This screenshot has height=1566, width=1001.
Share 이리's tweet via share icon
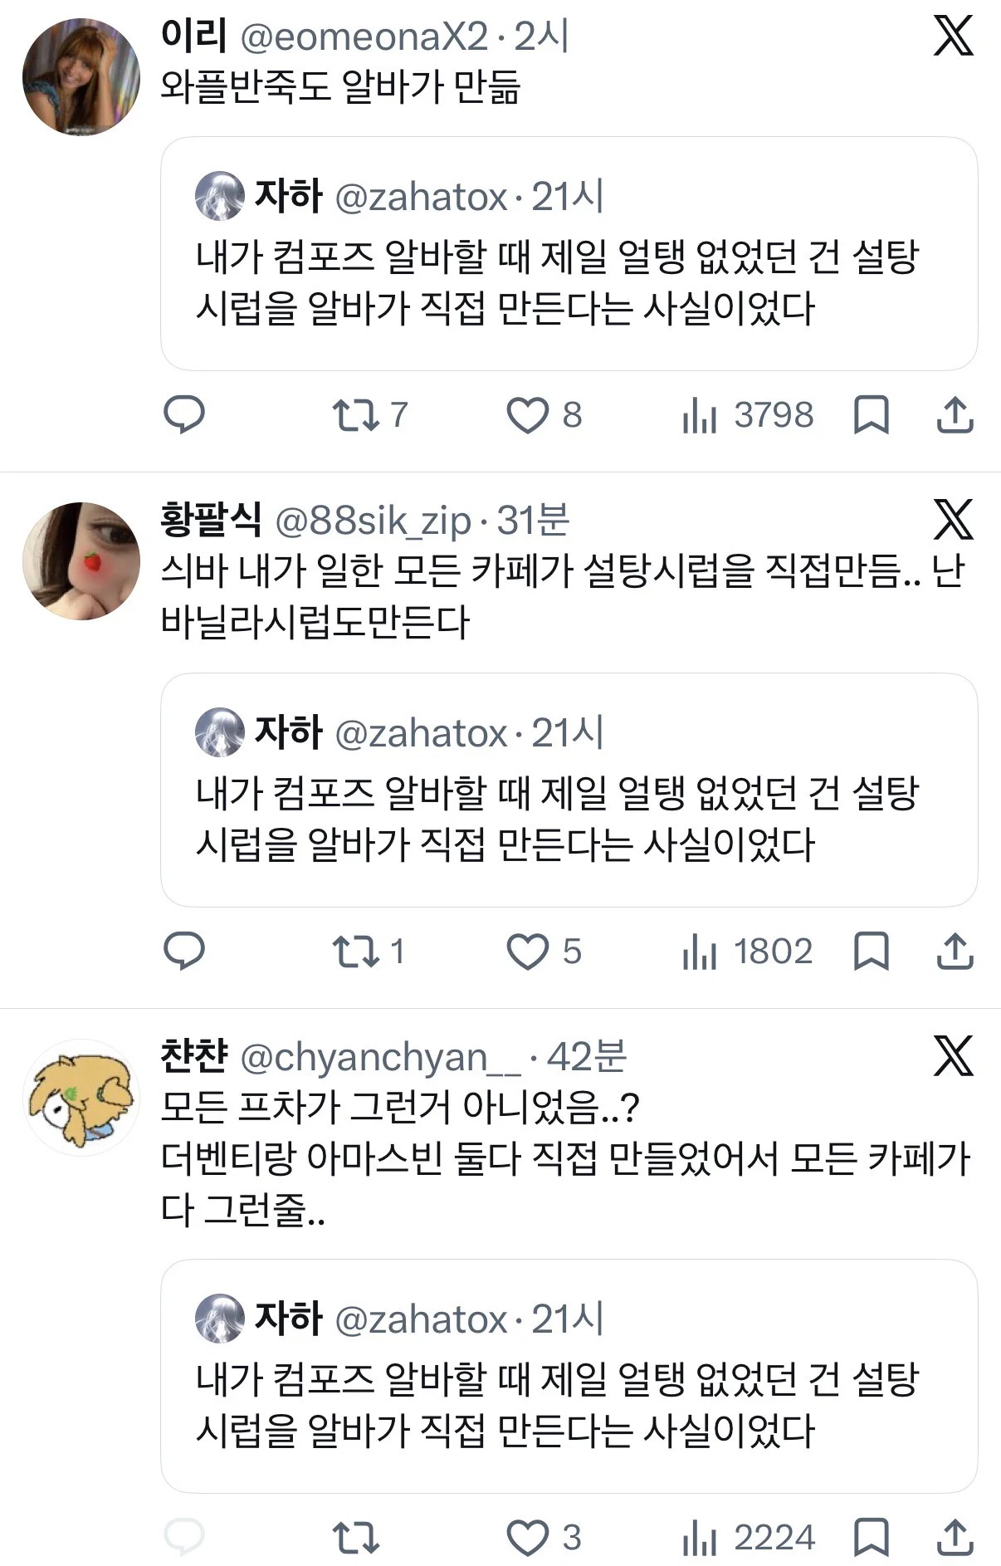tap(955, 414)
